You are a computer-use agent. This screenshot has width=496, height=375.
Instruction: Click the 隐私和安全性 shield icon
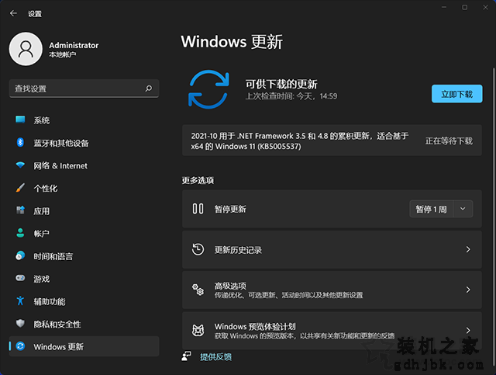pyautogui.click(x=20, y=323)
